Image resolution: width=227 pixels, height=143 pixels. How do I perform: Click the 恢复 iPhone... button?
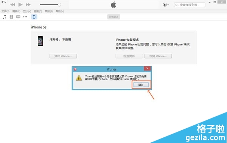pyautogui.click(x=158, y=56)
